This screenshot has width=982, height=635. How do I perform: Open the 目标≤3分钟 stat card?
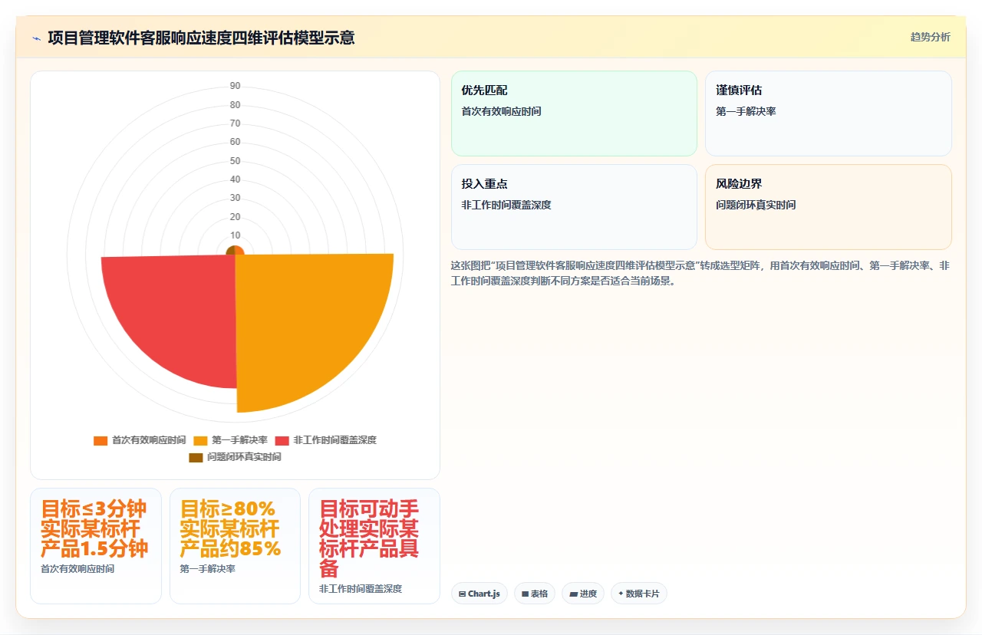[96, 546]
